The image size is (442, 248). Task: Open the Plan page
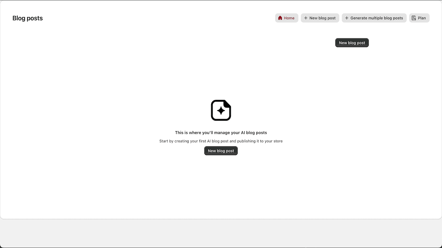pos(419,18)
